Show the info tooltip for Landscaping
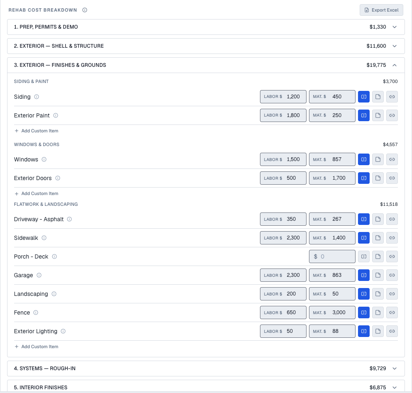The height and width of the screenshot is (393, 412). [x=54, y=294]
